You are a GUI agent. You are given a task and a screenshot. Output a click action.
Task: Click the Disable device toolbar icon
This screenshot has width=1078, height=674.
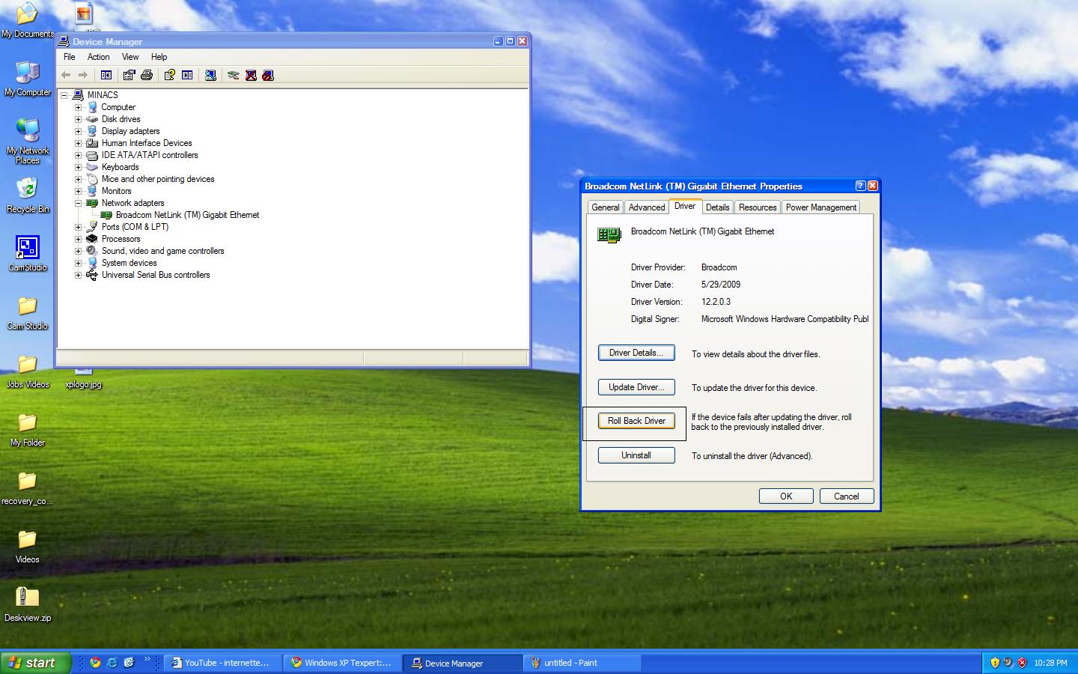click(268, 75)
